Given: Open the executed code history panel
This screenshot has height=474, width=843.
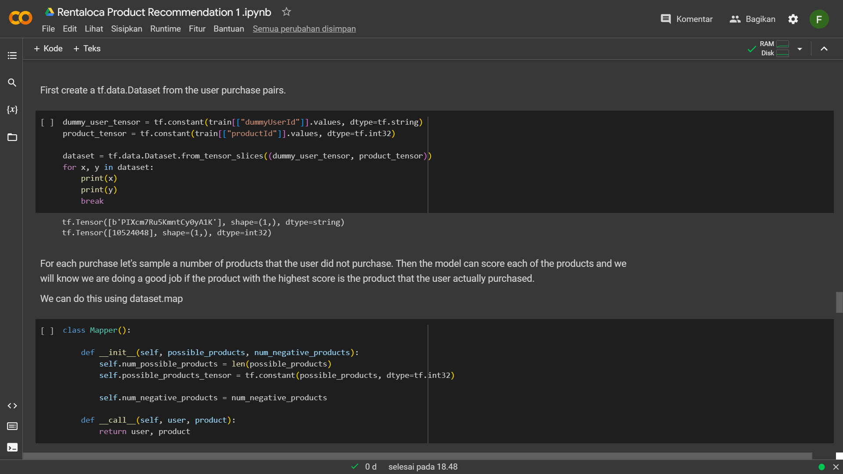Looking at the screenshot, I should point(12,426).
